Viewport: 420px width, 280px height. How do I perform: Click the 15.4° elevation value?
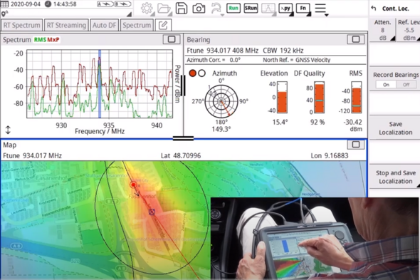point(280,123)
